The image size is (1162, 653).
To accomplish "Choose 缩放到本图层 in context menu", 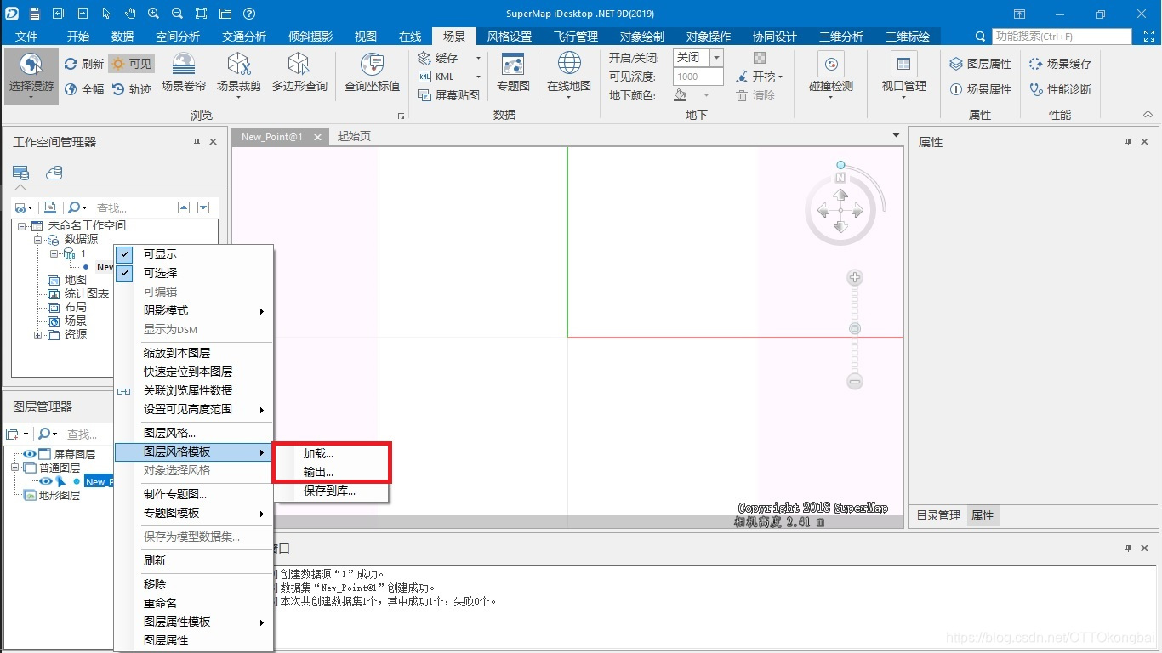I will click(177, 353).
